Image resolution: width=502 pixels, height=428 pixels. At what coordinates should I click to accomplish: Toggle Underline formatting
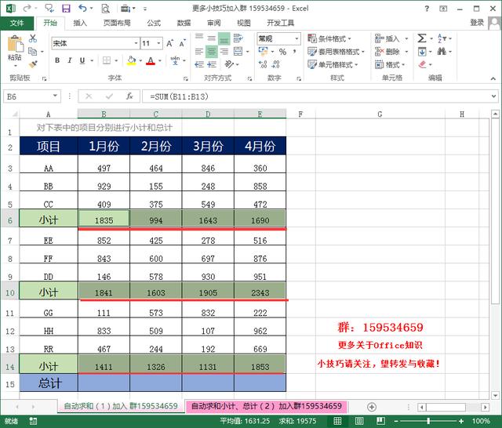click(82, 60)
